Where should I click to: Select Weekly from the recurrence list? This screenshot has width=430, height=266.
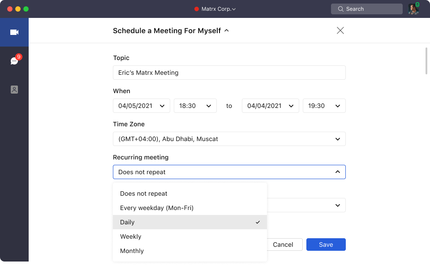[x=131, y=236]
